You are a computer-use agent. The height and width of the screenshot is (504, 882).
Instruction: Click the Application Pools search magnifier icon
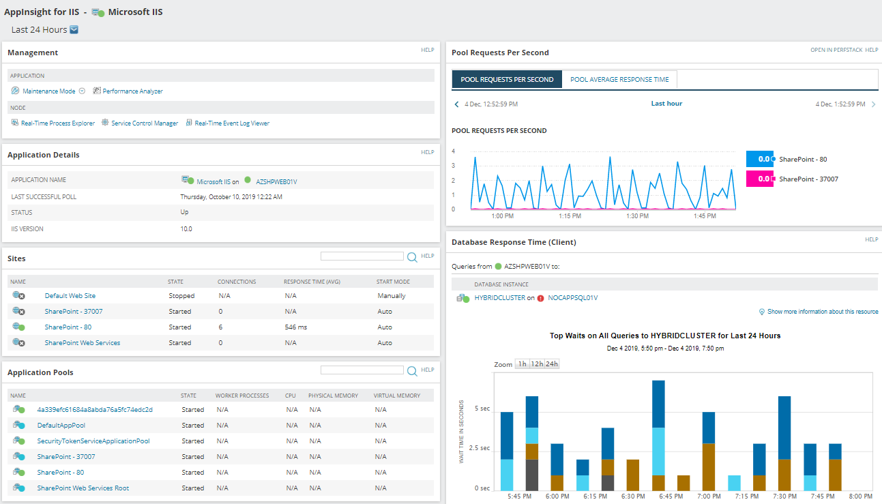click(x=412, y=371)
